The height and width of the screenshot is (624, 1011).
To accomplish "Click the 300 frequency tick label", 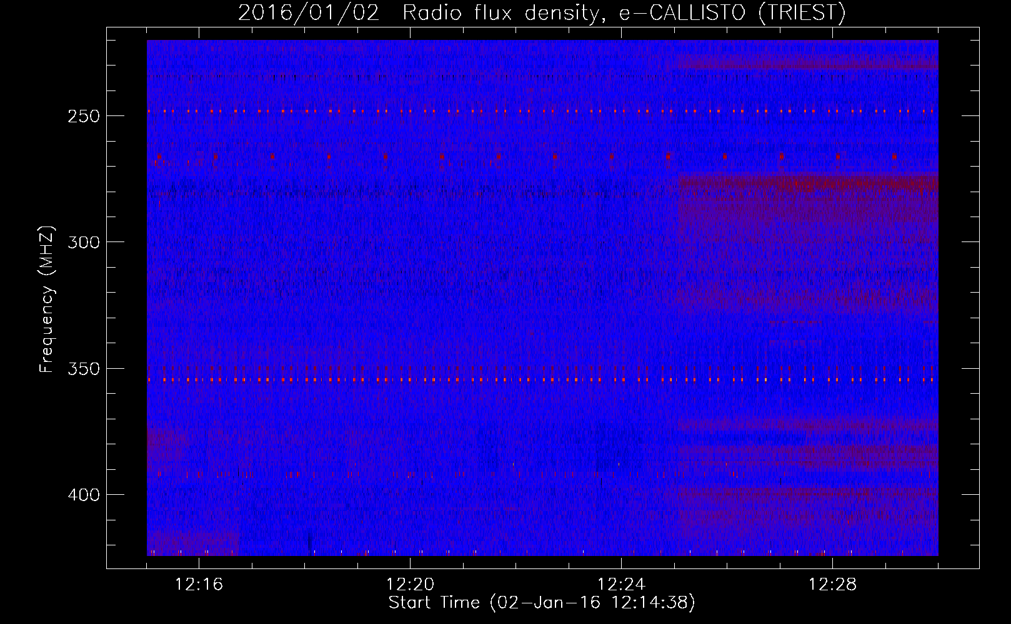I will click(84, 242).
